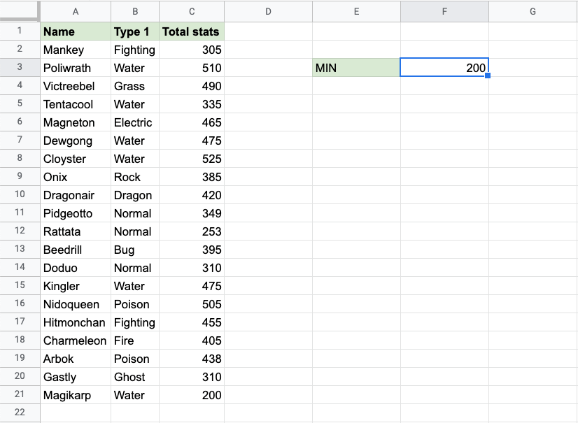Select column C header

tap(192, 11)
